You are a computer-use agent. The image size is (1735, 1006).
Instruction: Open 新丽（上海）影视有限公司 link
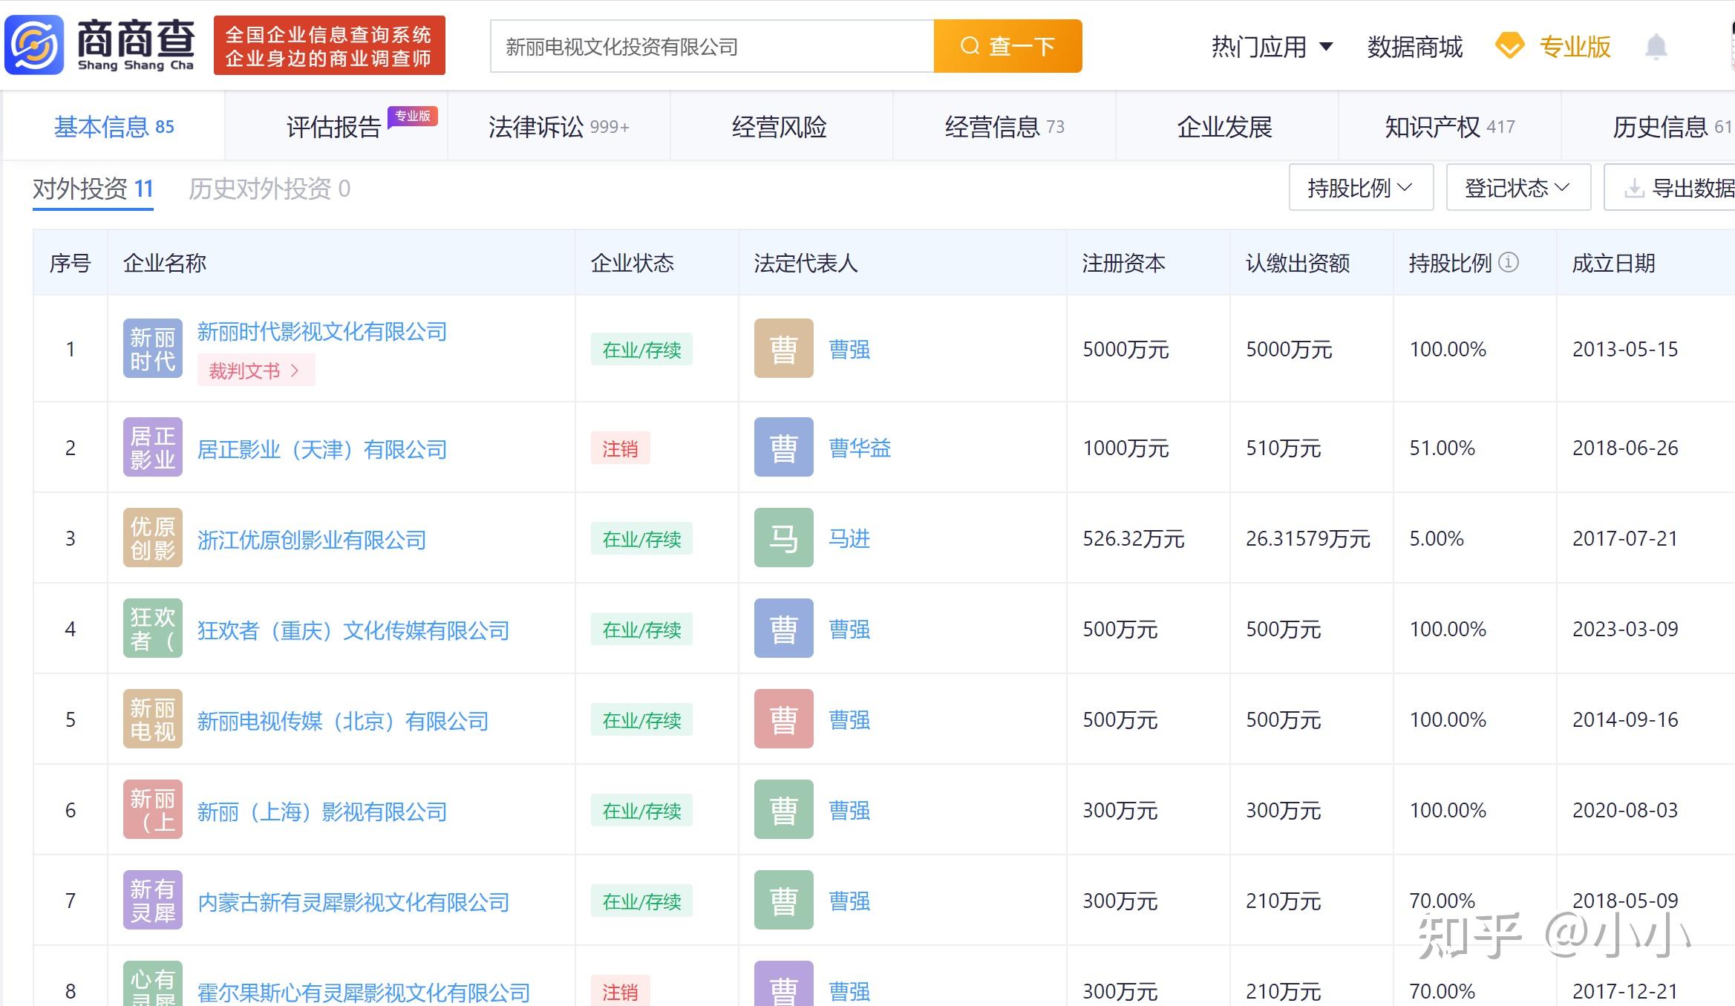[322, 811]
